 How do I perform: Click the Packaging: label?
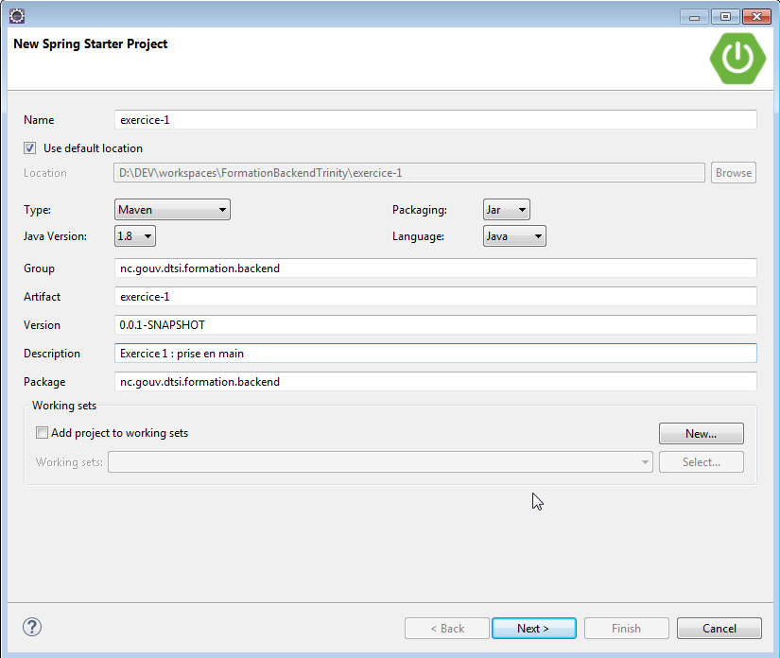pos(420,209)
